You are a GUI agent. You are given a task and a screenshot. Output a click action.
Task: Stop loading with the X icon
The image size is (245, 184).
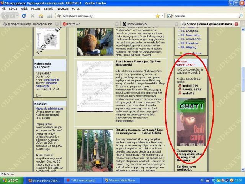click(32, 16)
